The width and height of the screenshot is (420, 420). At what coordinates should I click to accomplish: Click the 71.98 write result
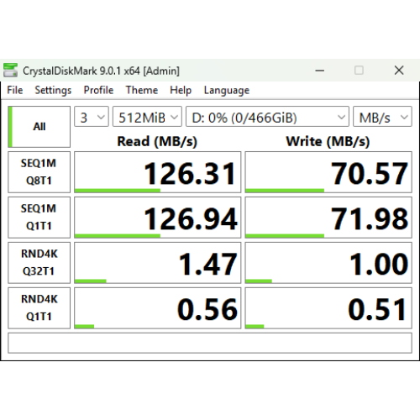click(328, 218)
